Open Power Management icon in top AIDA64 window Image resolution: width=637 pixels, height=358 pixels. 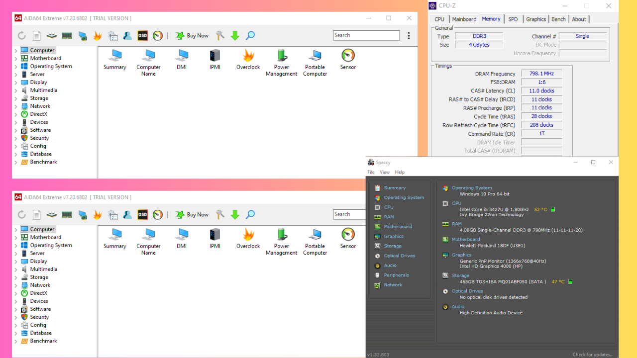(x=282, y=63)
